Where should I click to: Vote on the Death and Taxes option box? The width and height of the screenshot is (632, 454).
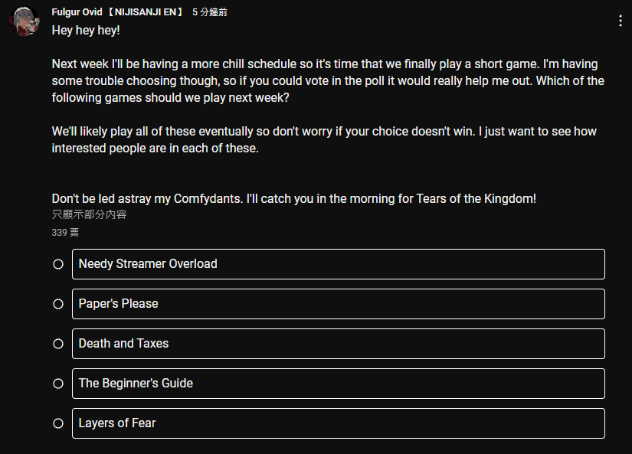[339, 344]
